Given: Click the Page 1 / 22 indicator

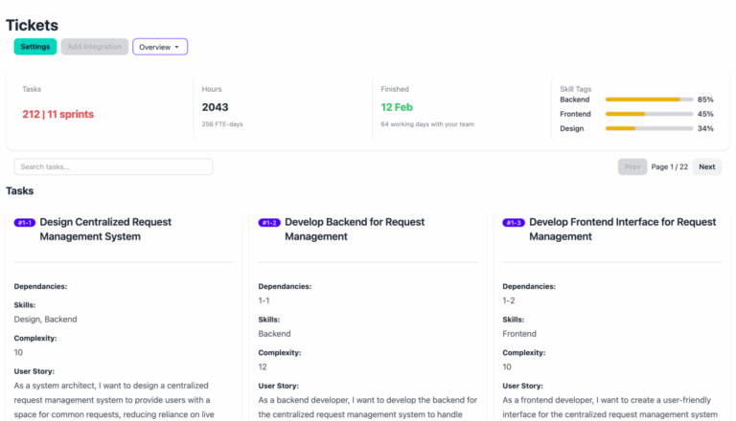Looking at the screenshot, I should (x=670, y=166).
